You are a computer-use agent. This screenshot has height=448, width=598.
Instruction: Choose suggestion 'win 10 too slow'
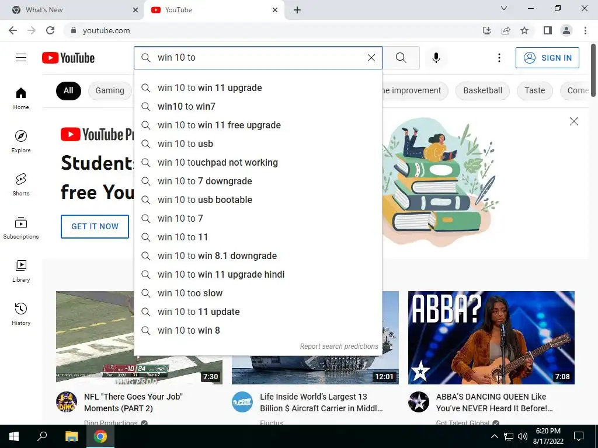click(258, 293)
